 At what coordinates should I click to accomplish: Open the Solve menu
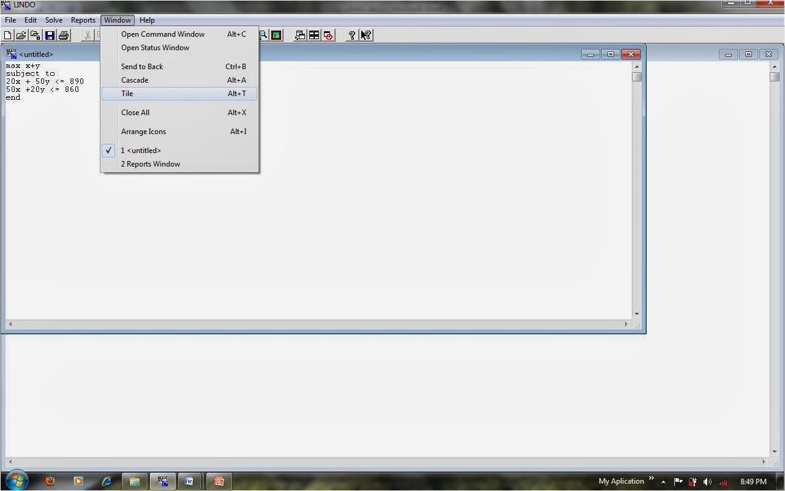[53, 20]
